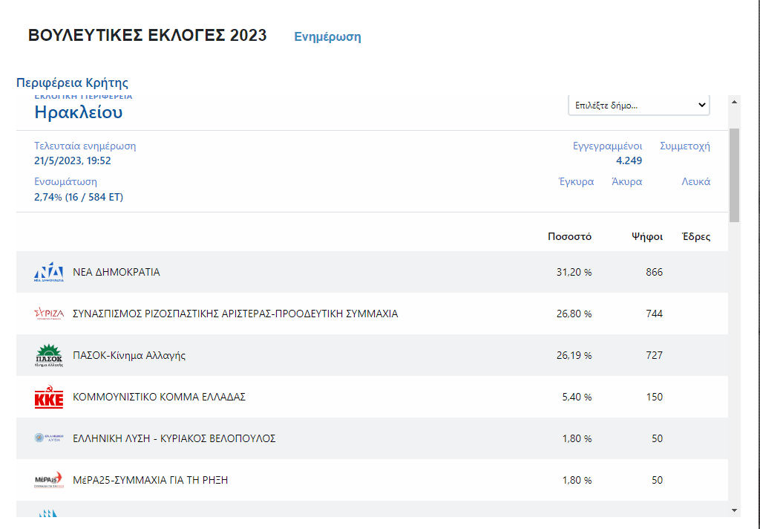This screenshot has width=760, height=529.
Task: Click the 31,20 % percentage value
Action: pos(574,272)
